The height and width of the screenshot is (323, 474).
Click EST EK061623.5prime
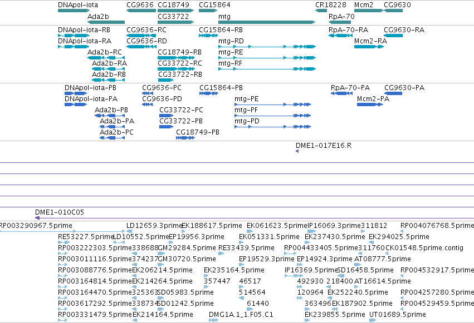point(277,226)
